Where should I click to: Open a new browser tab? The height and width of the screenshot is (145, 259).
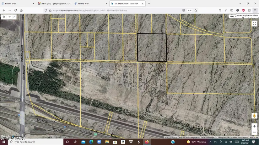click(x=149, y=3)
